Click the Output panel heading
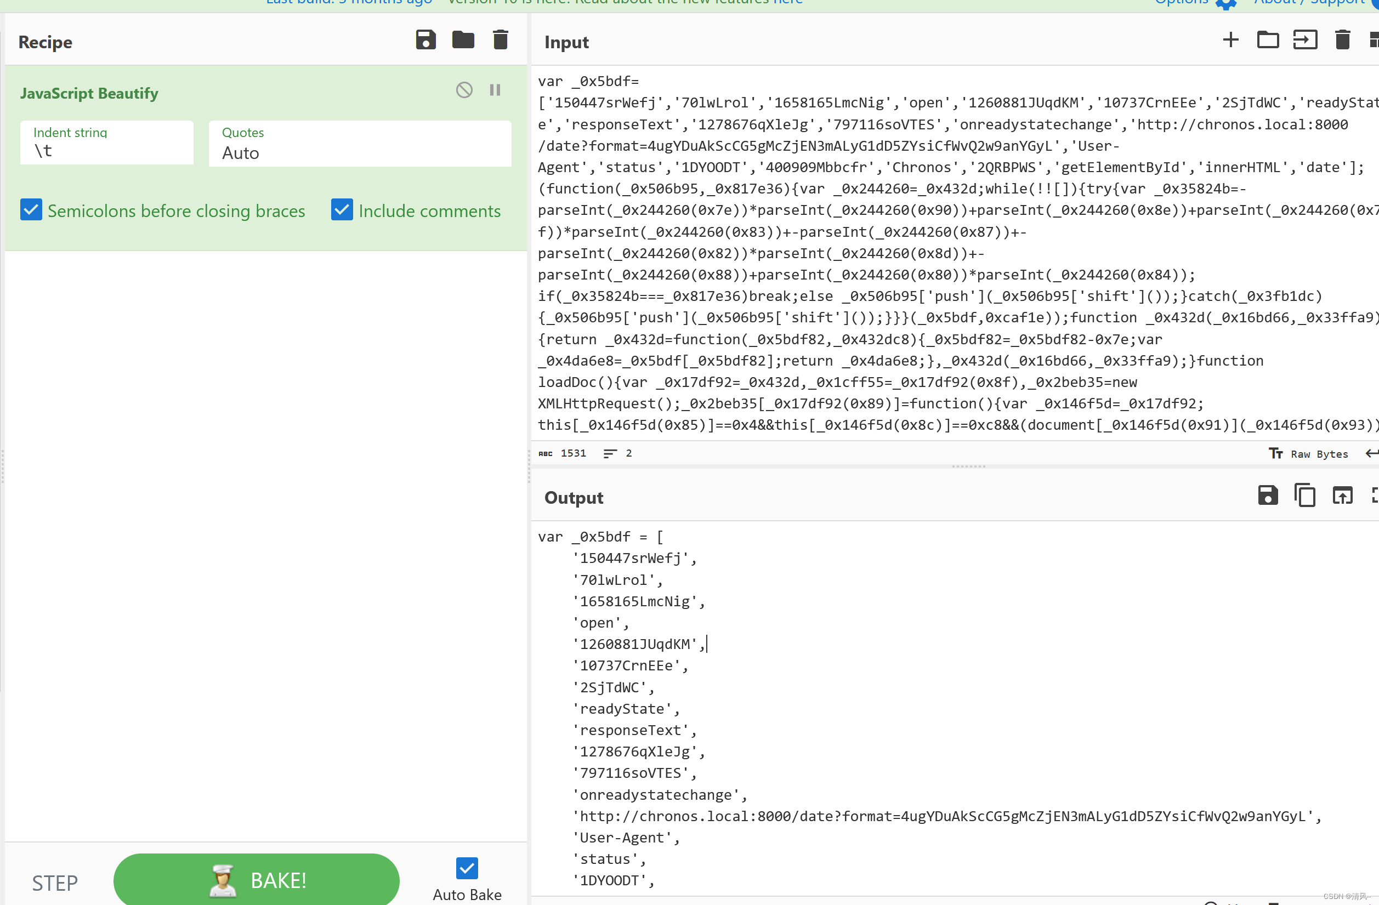 point(574,498)
